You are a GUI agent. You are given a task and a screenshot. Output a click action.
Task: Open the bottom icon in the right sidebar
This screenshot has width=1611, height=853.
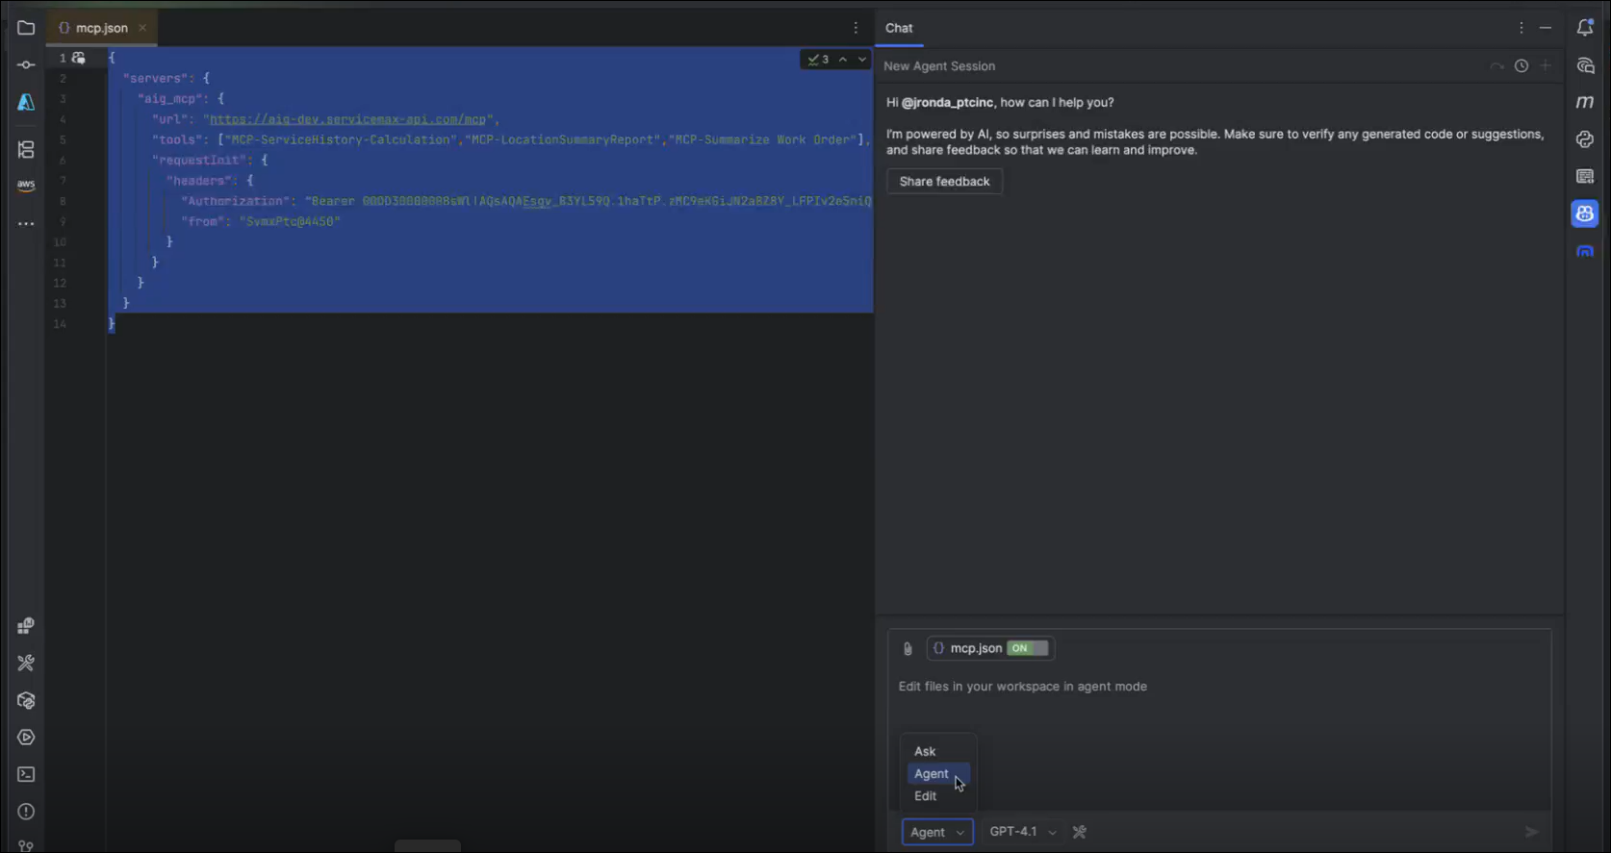coord(1585,251)
